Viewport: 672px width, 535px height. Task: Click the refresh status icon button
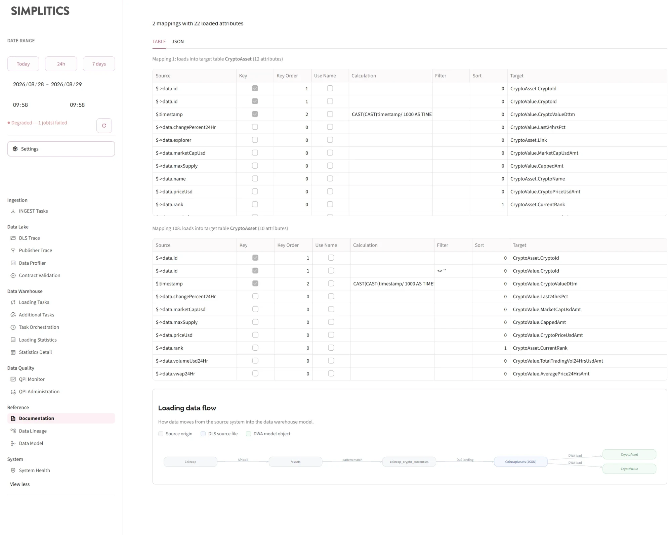point(104,126)
